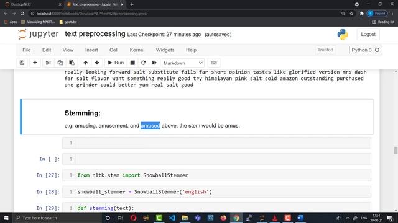Open the Widgets menu

[x=165, y=50]
